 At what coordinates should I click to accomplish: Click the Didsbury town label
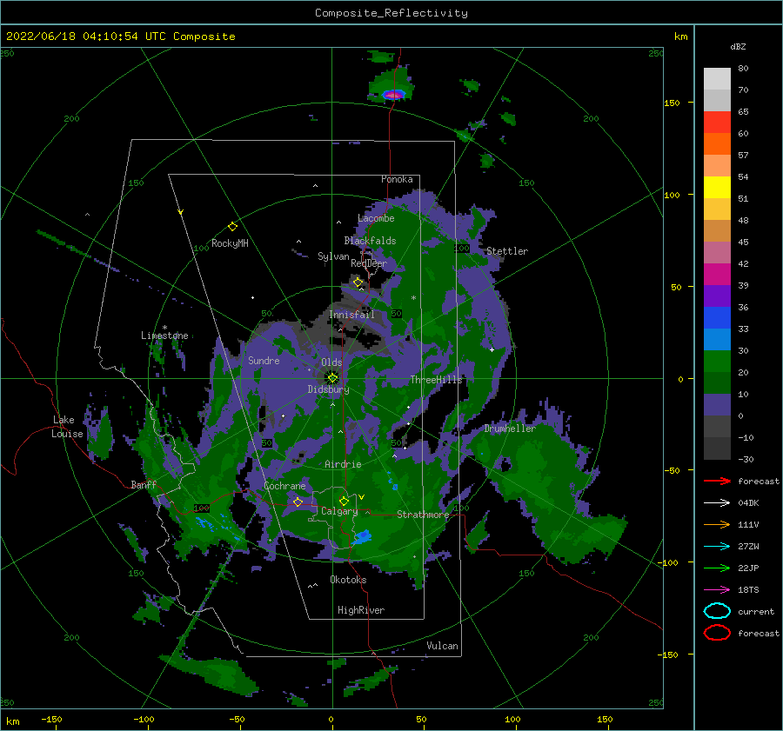(x=328, y=389)
